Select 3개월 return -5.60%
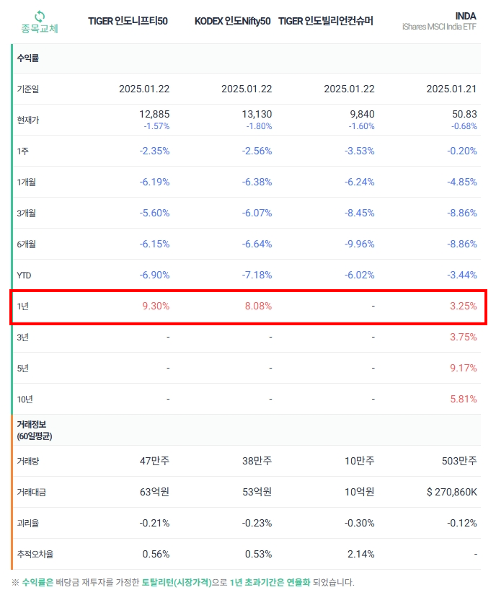This screenshot has width=496, height=595. (154, 213)
